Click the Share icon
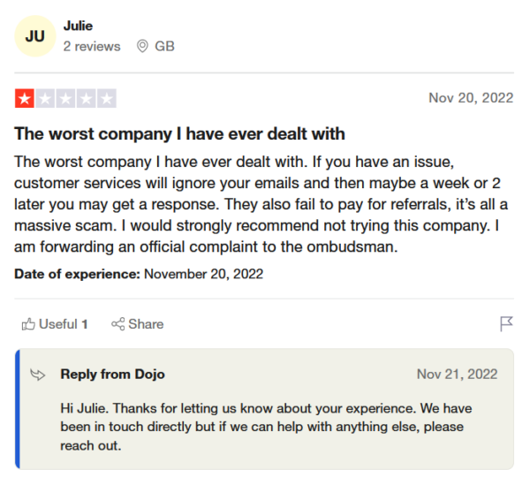The image size is (530, 485). tap(117, 324)
